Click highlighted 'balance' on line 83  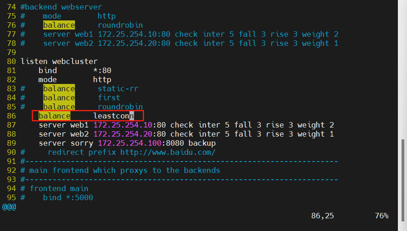(59, 88)
